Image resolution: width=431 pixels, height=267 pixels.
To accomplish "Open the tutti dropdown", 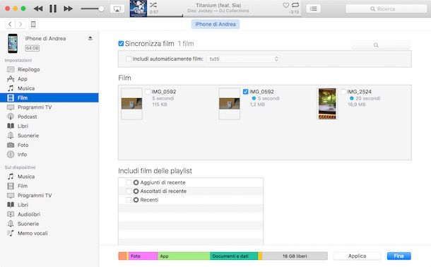I will click(x=244, y=59).
